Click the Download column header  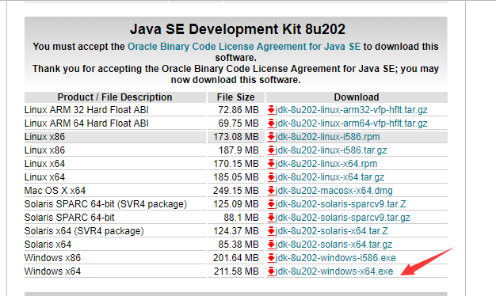pos(357,97)
